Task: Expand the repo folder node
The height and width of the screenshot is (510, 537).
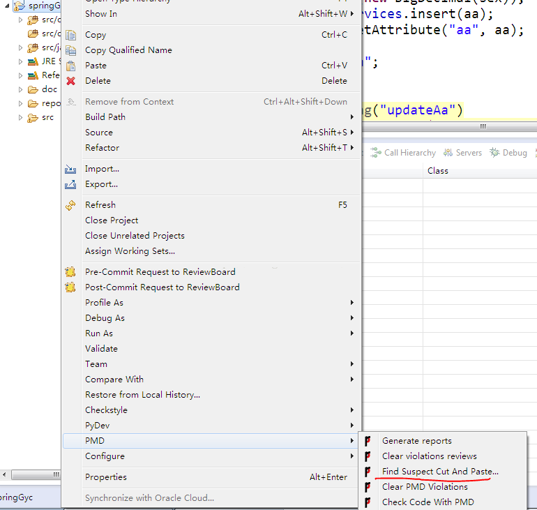Action: coord(20,104)
